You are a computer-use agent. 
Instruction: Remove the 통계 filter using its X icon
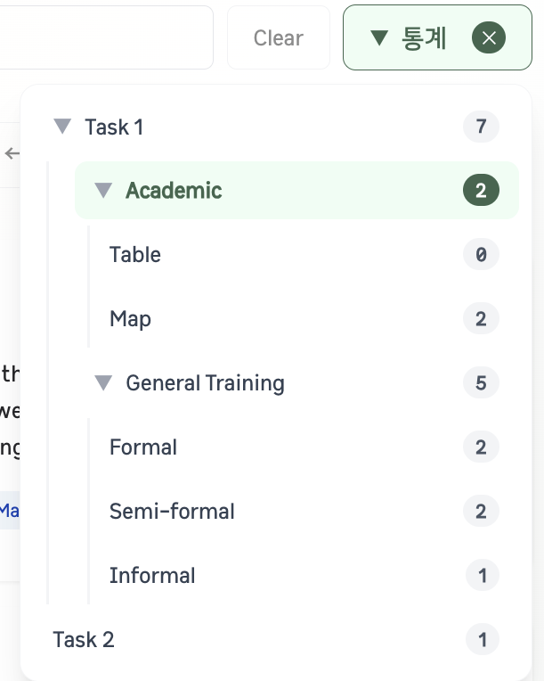tap(489, 37)
